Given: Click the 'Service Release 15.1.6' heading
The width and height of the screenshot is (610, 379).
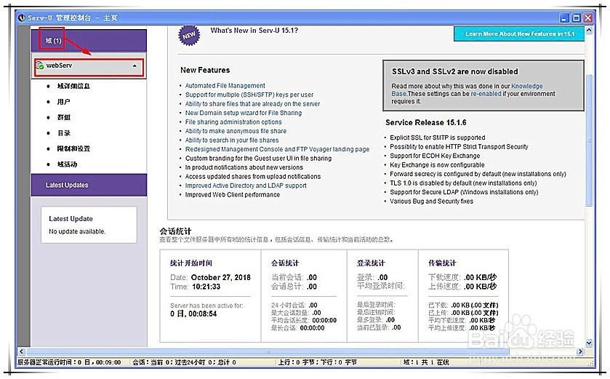Looking at the screenshot, I should 425,122.
